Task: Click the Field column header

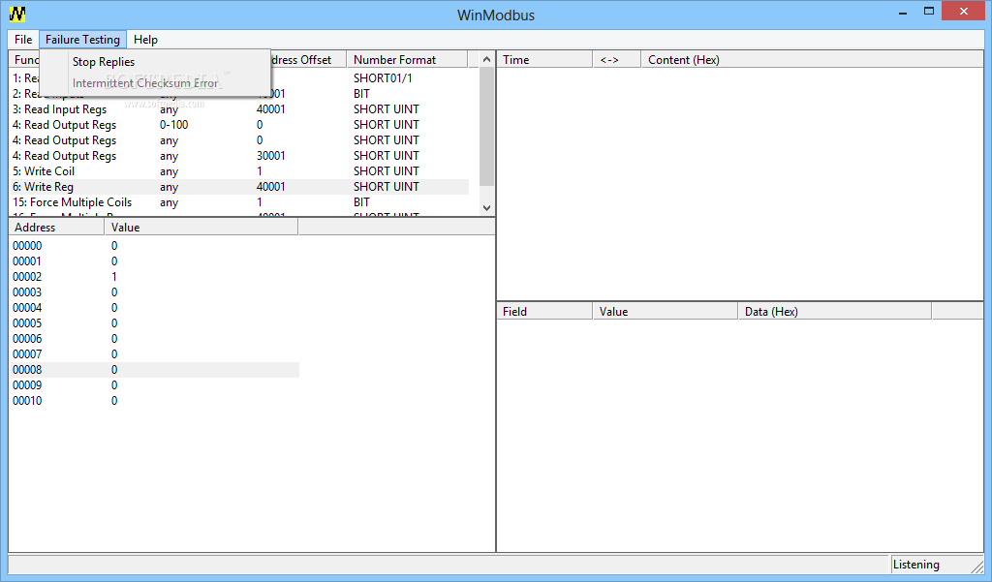Action: 544,311
